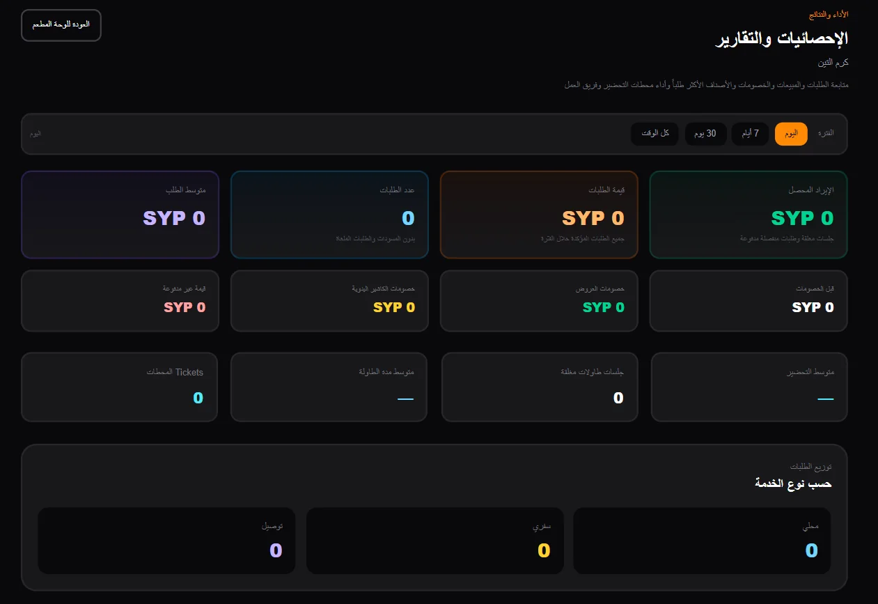The image size is (878, 604).
Task: Select the اليوم (today) period filter
Action: coord(791,134)
